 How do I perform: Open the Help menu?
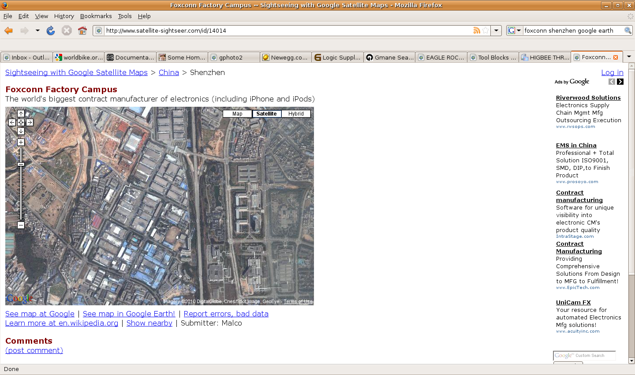144,16
